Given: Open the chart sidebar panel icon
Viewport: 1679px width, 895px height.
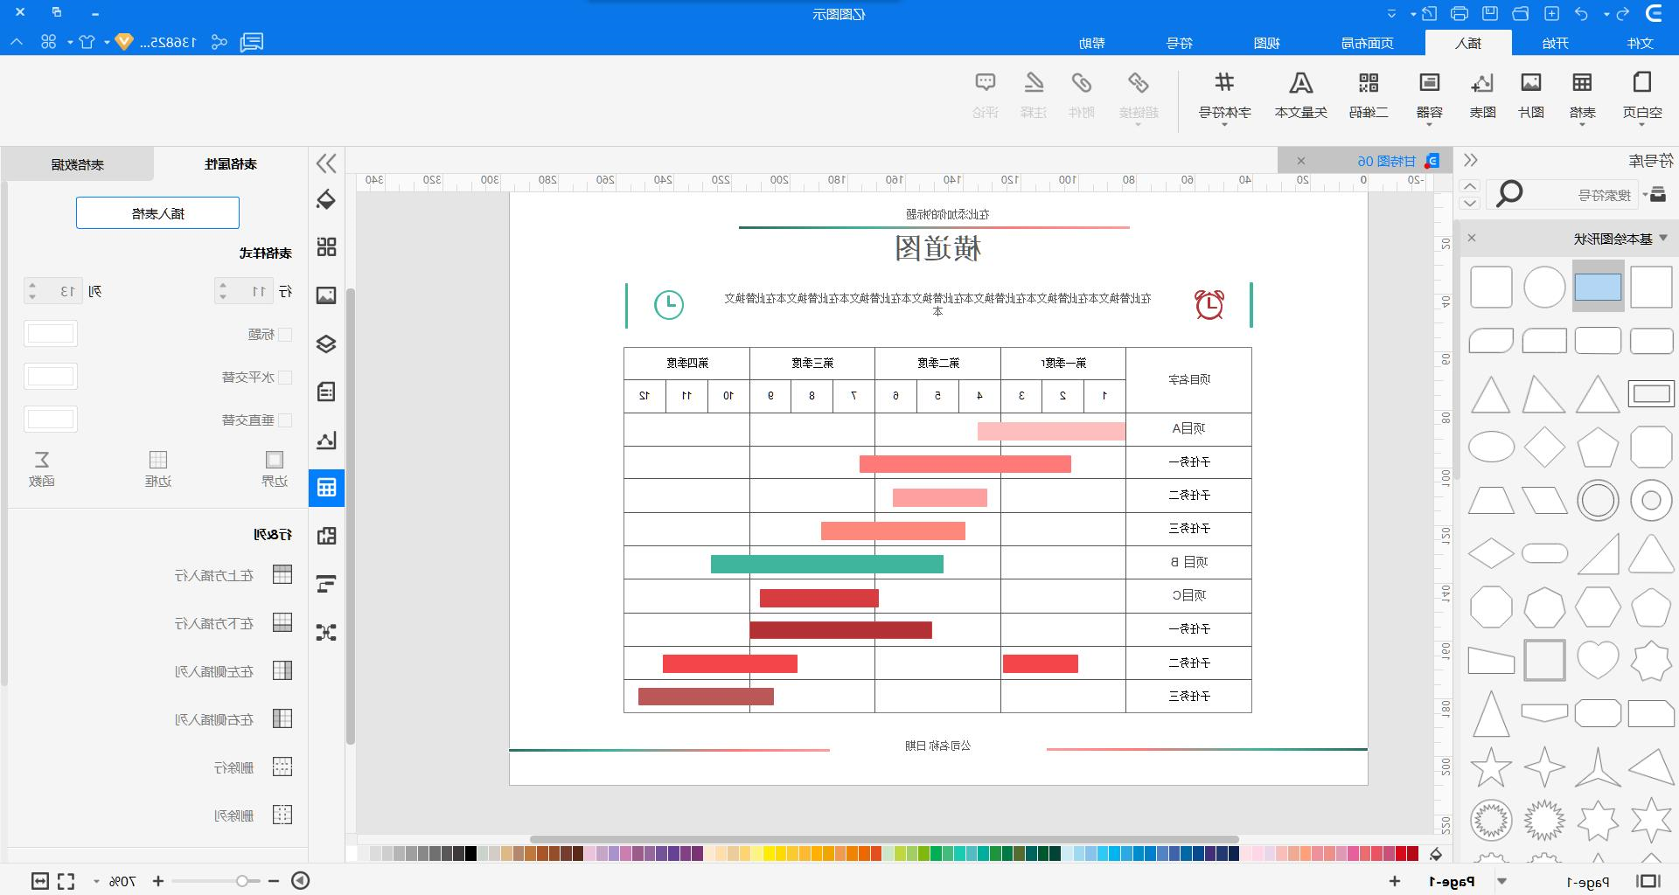Looking at the screenshot, I should pos(326,440).
